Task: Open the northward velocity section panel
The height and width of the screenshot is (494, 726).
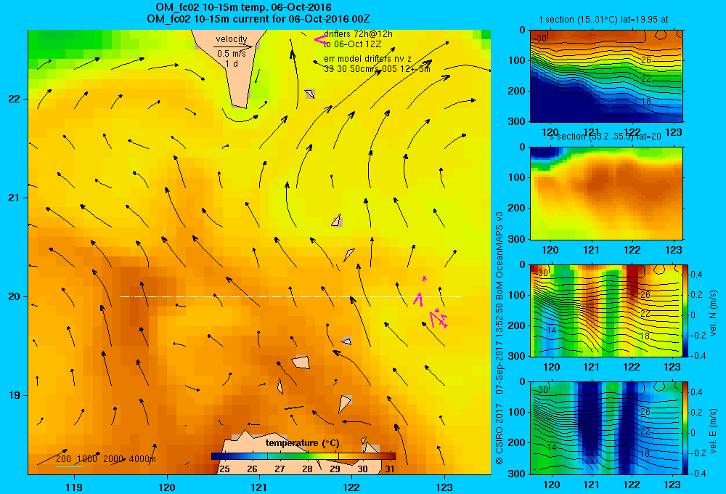Action: [606, 310]
